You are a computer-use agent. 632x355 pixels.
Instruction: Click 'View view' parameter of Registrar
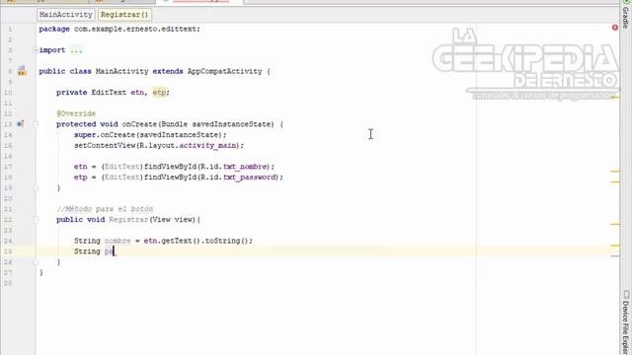click(173, 219)
